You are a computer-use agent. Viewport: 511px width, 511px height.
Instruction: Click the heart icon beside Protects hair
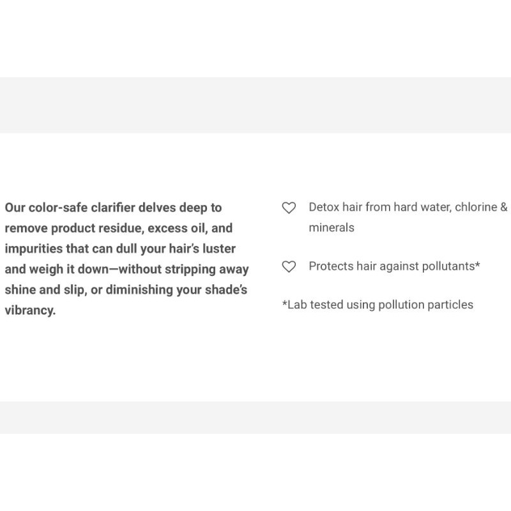(289, 266)
